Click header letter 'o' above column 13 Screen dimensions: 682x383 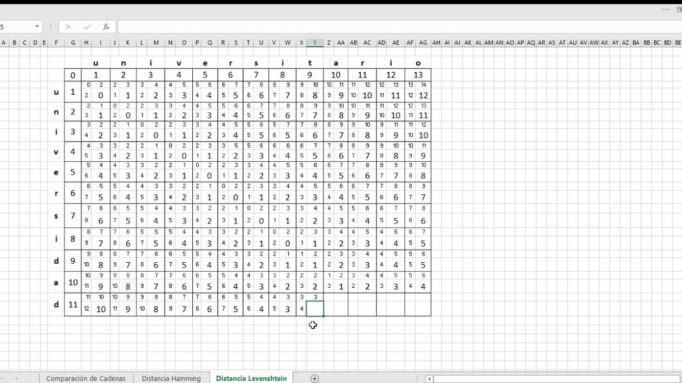coord(418,63)
